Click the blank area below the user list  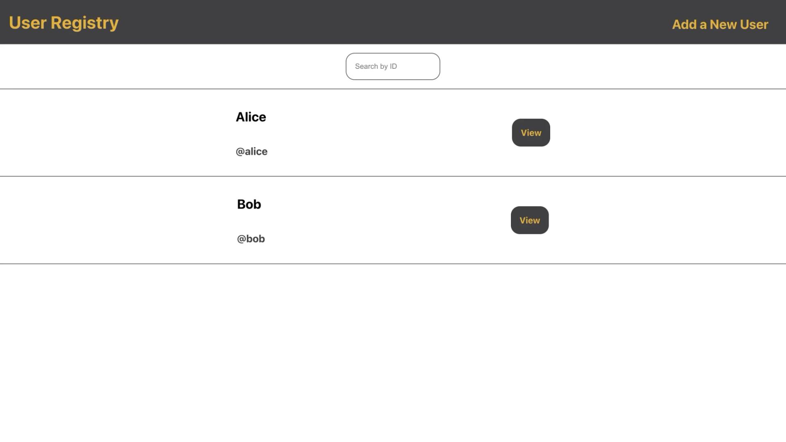[x=393, y=352]
